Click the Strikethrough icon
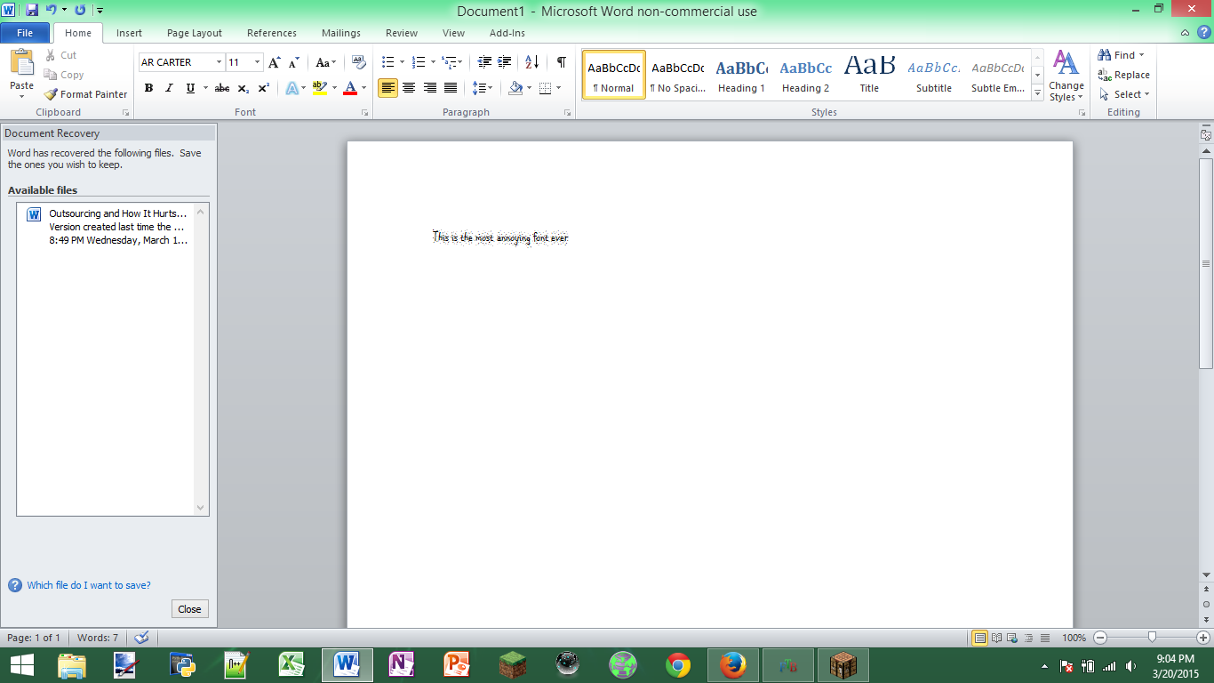Screen dimensions: 1214x683 point(222,88)
